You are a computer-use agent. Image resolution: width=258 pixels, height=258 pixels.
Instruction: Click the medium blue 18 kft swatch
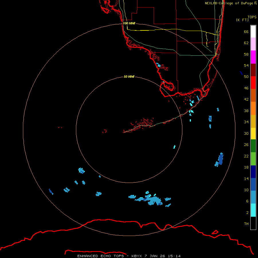point(253,184)
